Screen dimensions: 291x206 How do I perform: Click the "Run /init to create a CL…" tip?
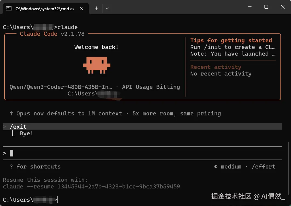(233, 47)
